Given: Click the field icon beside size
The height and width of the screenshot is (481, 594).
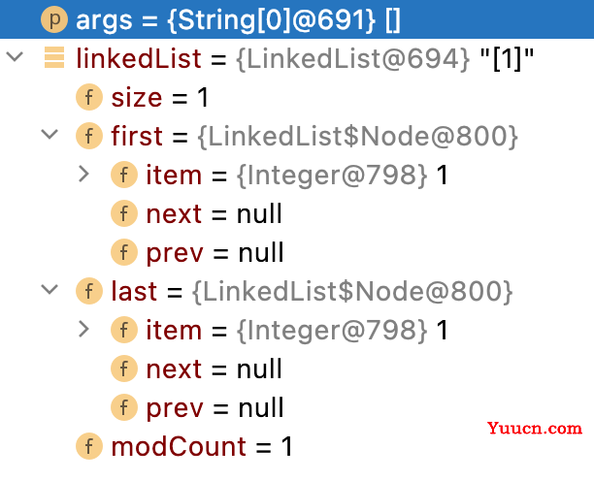Looking at the screenshot, I should (x=89, y=97).
